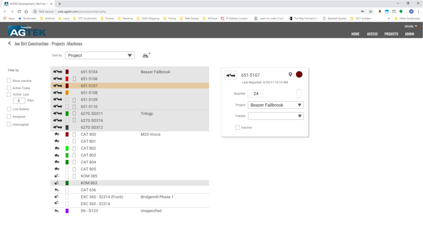
Task: Click the machine type icon in details card
Action: (x=230, y=75)
